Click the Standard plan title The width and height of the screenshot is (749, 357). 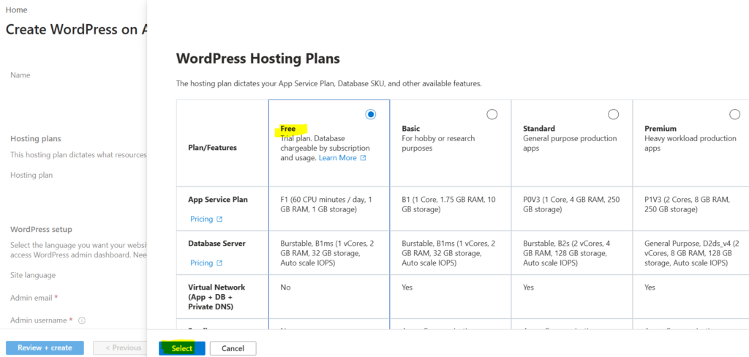tap(539, 129)
